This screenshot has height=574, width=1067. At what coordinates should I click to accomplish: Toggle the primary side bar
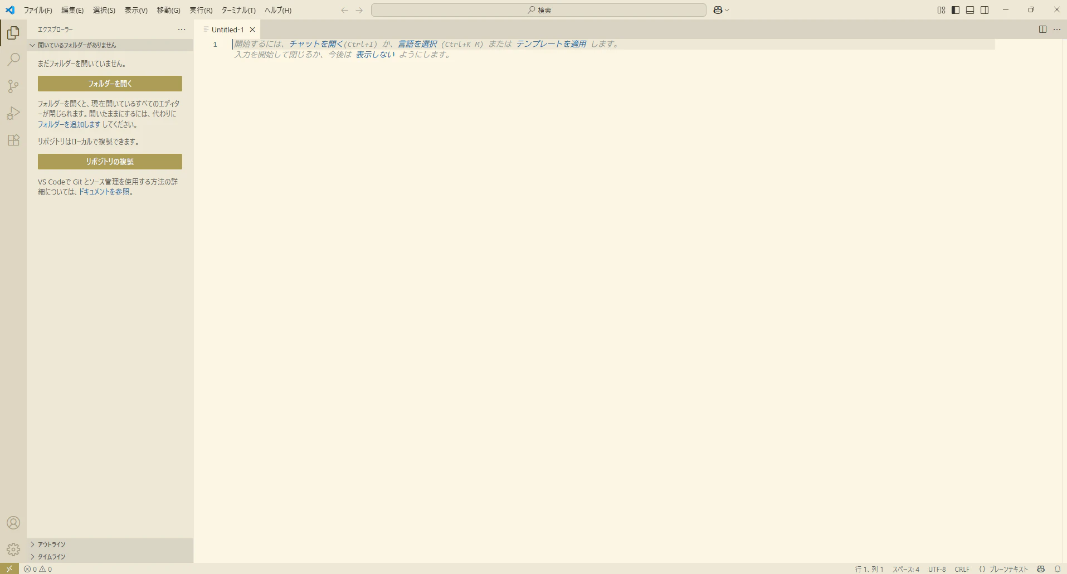tap(956, 10)
